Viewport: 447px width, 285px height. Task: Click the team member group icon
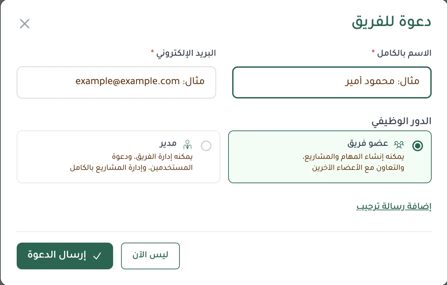click(399, 145)
